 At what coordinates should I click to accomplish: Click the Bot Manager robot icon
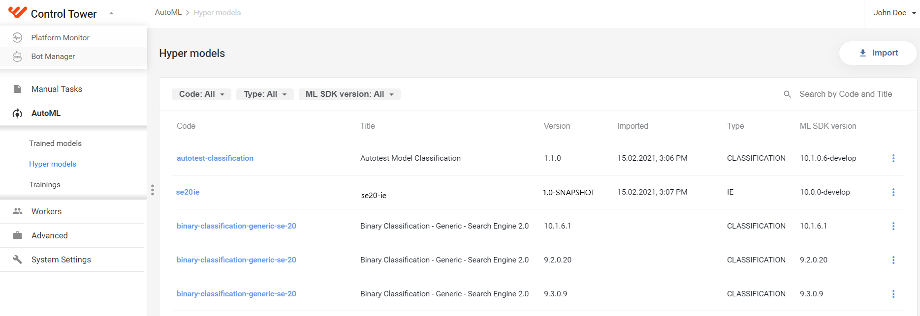17,57
